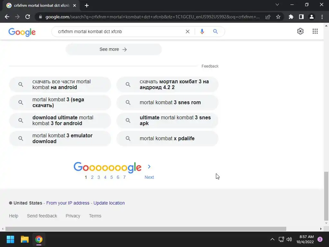Open the Terms footer link

pos(95,216)
